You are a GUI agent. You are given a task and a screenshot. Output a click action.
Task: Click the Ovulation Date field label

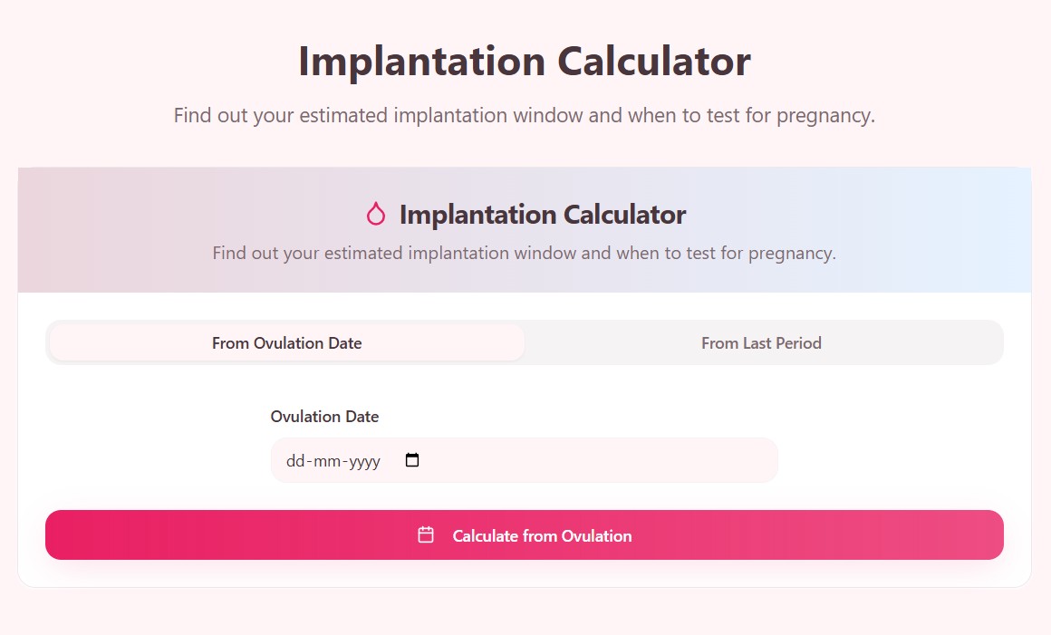click(324, 417)
